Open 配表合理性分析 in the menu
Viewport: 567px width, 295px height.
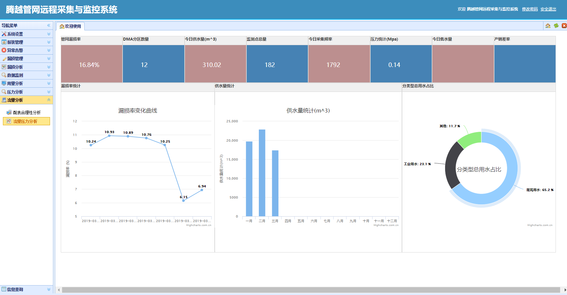(x=27, y=113)
